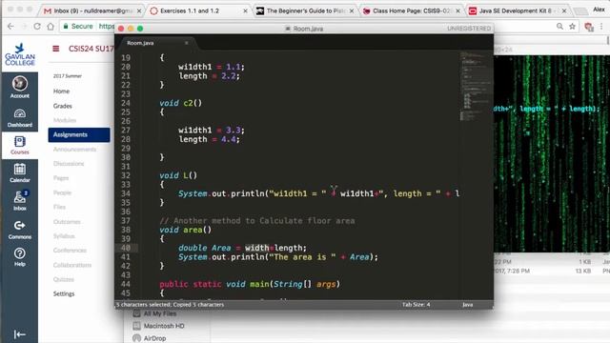610x343 pixels.
Task: Open the Home course link
Action: coord(61,91)
